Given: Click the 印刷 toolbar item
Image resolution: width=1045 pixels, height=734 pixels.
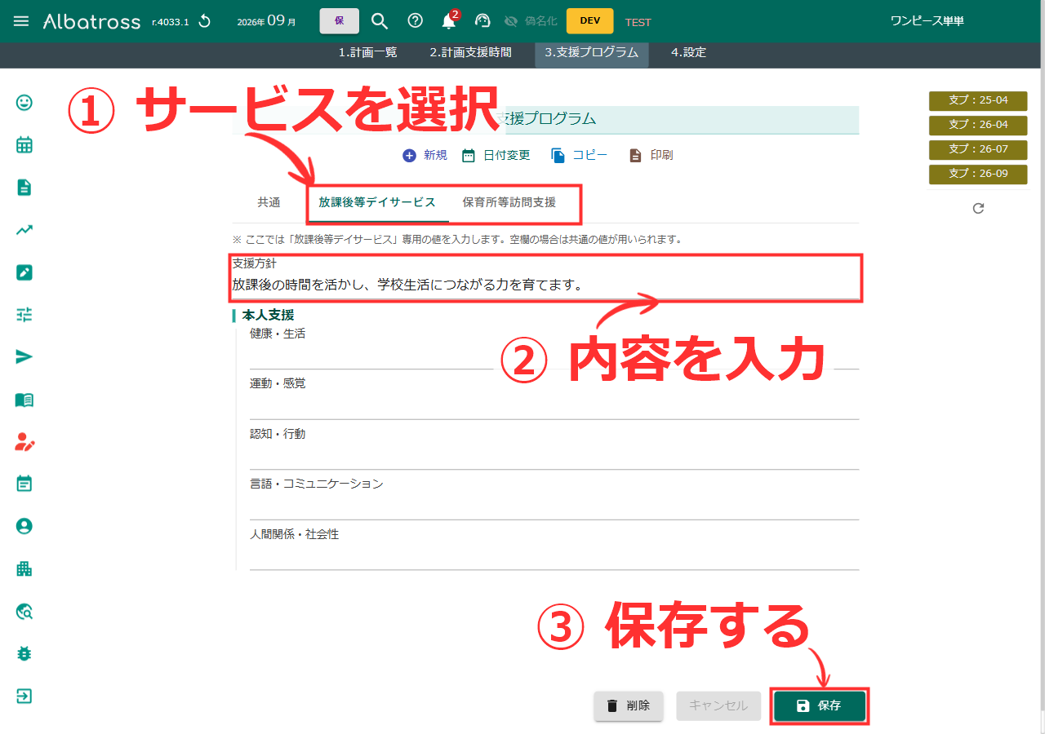Looking at the screenshot, I should coord(651,155).
